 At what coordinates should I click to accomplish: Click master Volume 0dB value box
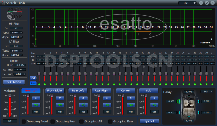point(10,121)
